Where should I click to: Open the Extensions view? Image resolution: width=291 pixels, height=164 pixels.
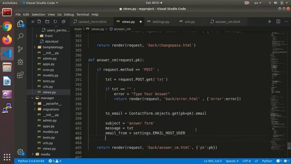20,75
